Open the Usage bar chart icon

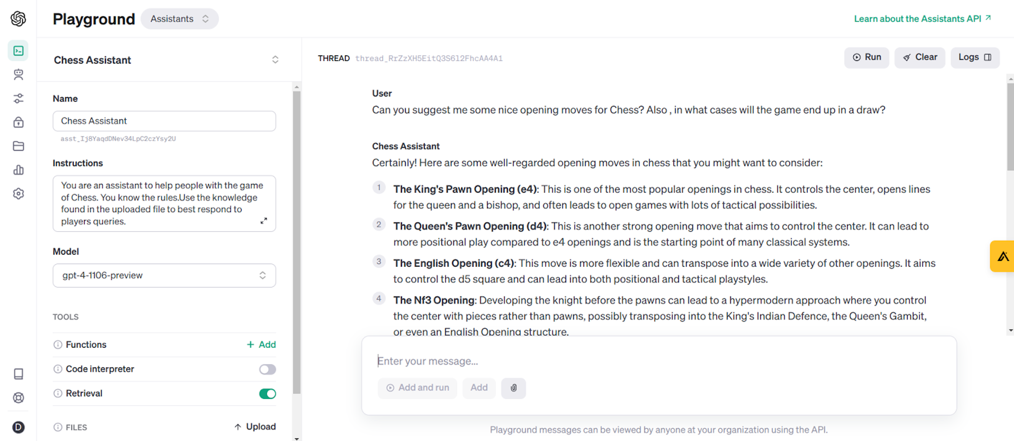(18, 170)
